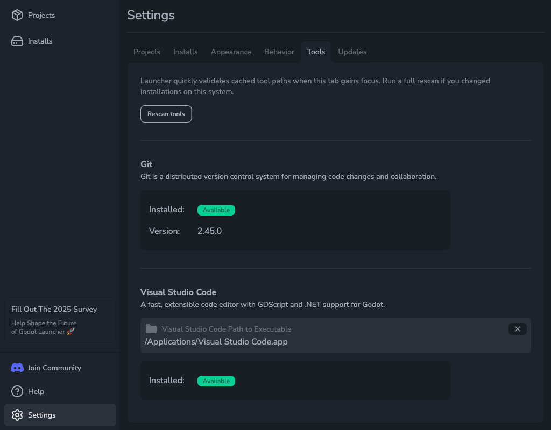Switch to the Updates tab
Image resolution: width=551 pixels, height=430 pixels.
pyautogui.click(x=352, y=52)
